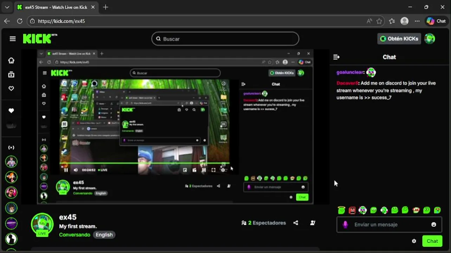This screenshot has width=451, height=253.
Task: Click Dacaver username in chat
Action: coord(347,83)
